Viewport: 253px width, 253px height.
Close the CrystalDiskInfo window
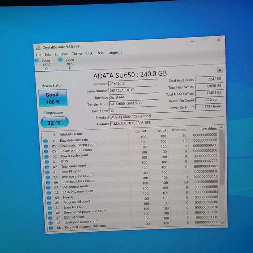[x=218, y=40]
